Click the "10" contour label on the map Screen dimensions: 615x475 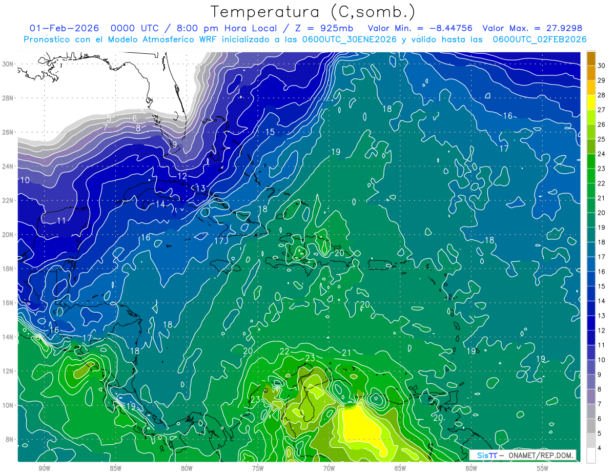(25, 180)
